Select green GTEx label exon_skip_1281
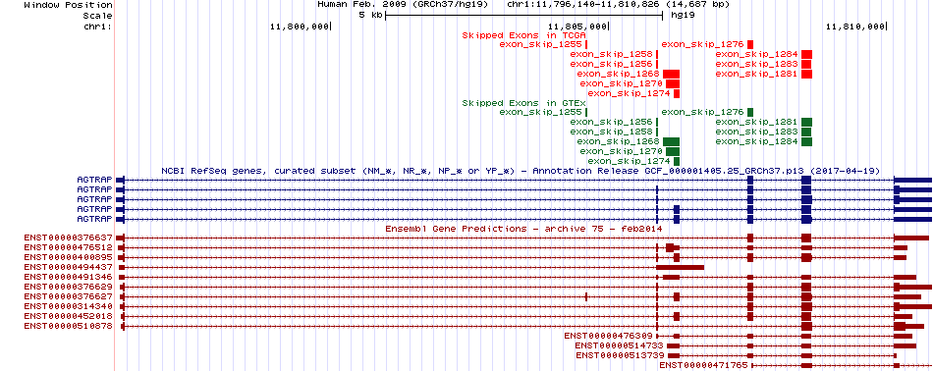 click(757, 122)
